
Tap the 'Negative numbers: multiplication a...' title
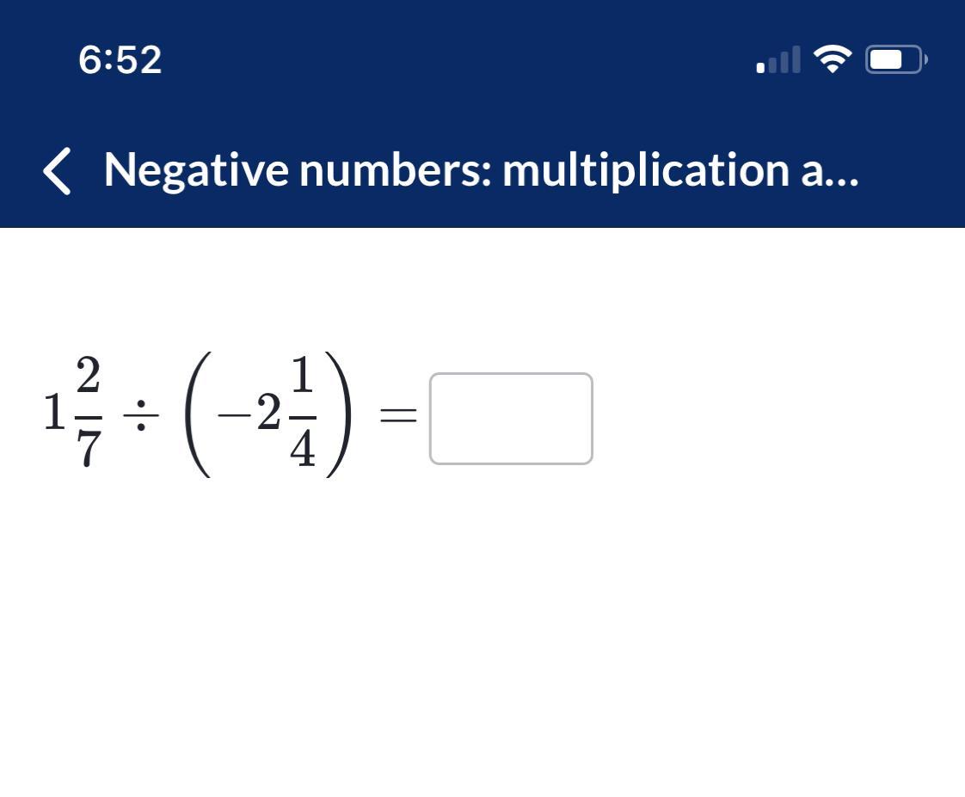tap(482, 170)
